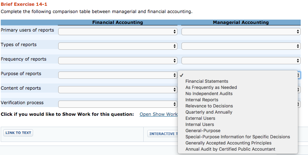Click the 'Frequency of reports' row label

(24, 59)
